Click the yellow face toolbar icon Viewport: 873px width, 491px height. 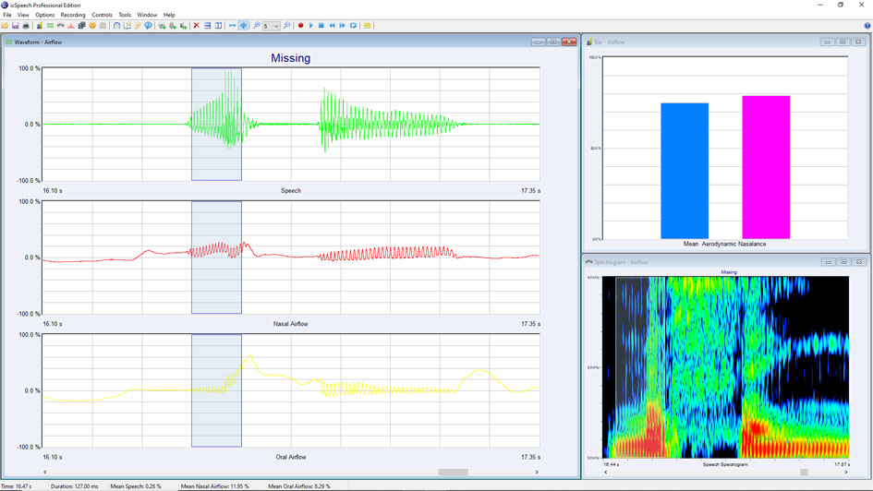point(92,26)
